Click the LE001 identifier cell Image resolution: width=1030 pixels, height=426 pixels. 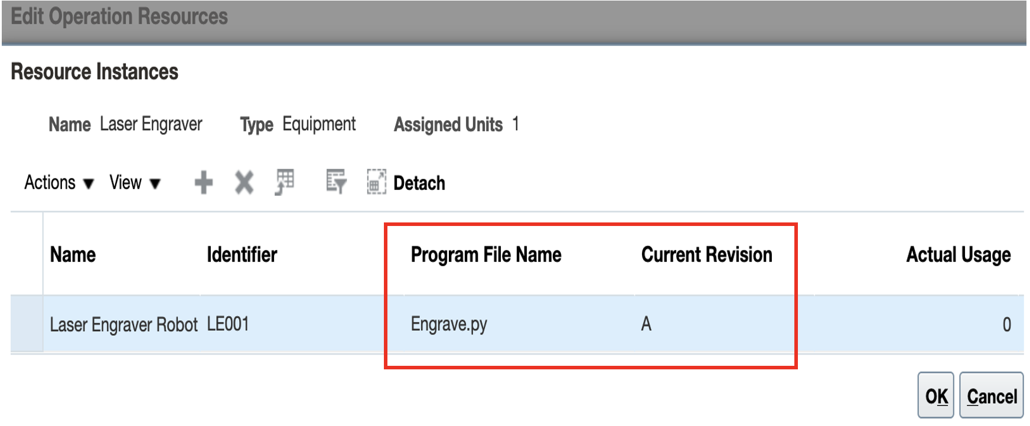[x=228, y=324]
